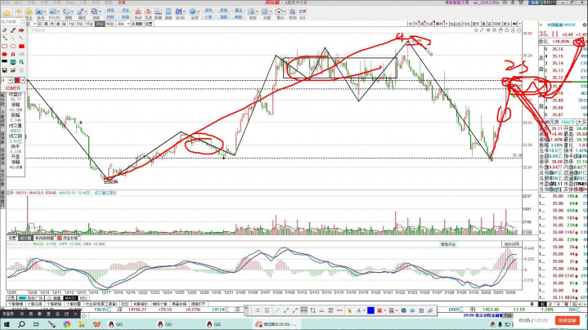Open the 画线 drawing-line toolbar icon
This screenshot has width=588, height=330.
(80, 11)
